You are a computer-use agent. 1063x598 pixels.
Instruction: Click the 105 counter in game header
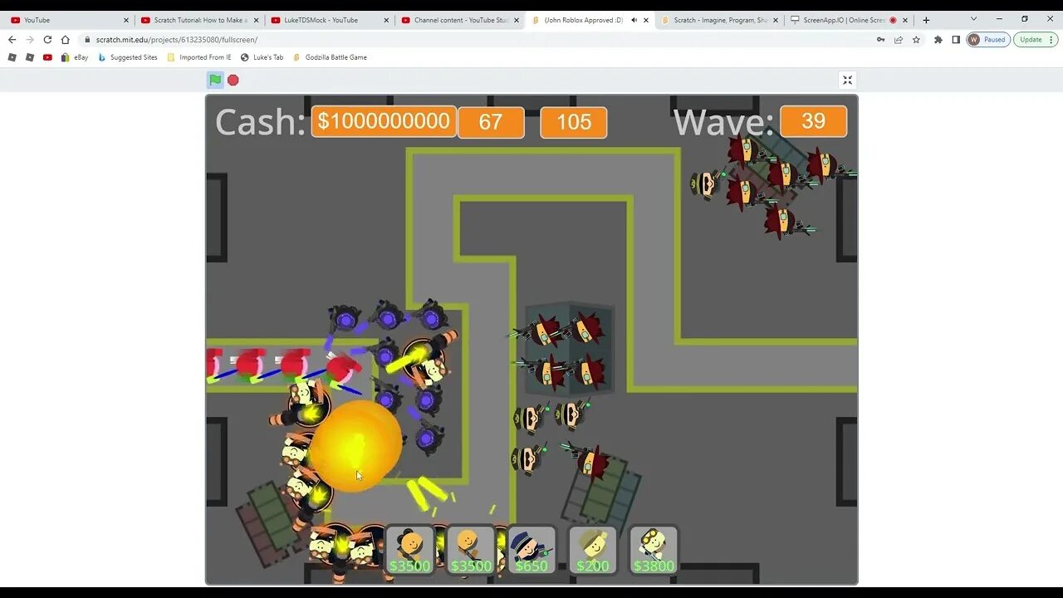click(x=574, y=122)
